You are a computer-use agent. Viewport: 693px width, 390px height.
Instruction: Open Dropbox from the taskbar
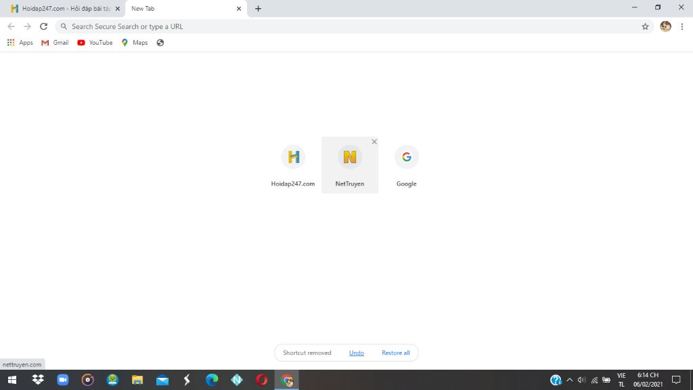38,380
